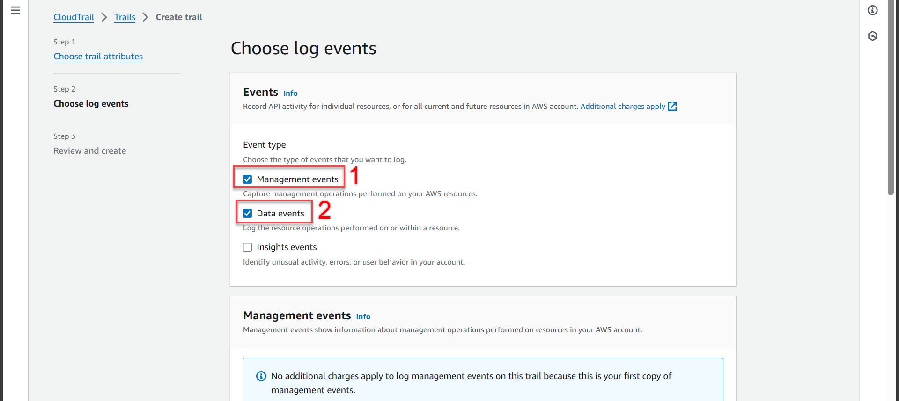
Task: Select Step 3 Review and create
Action: (89, 151)
